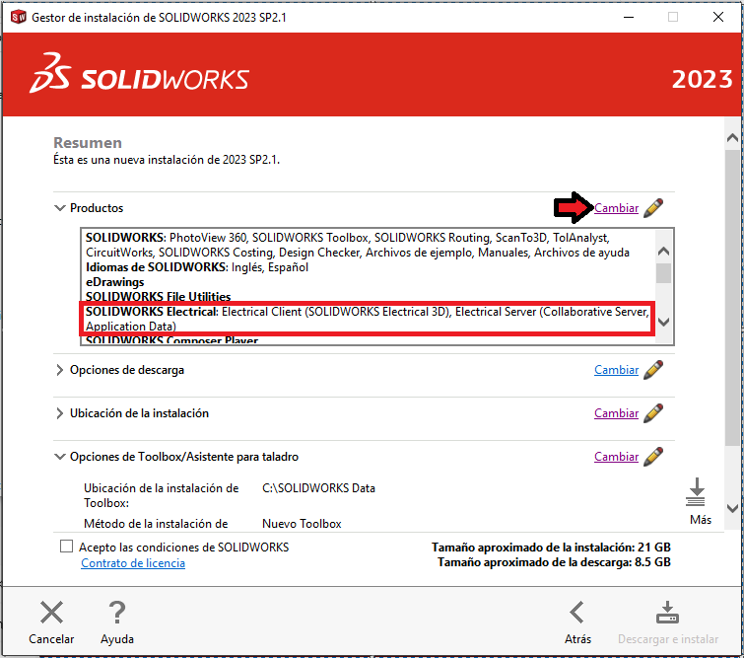Expand Ubicación de la instalación section
The width and height of the screenshot is (744, 658).
59,413
